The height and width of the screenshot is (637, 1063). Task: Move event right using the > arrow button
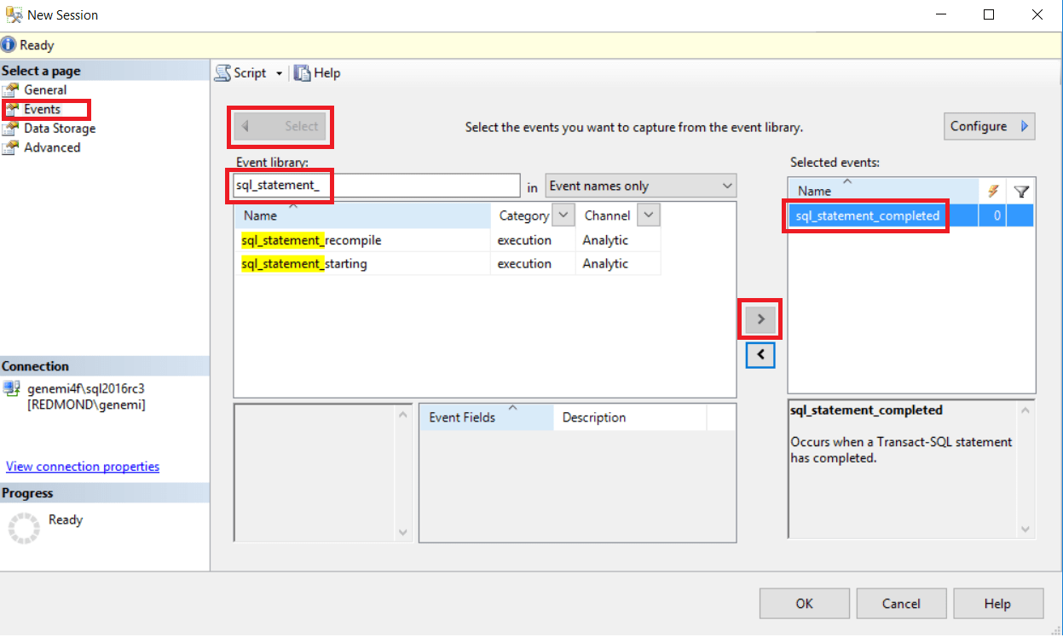pos(759,318)
